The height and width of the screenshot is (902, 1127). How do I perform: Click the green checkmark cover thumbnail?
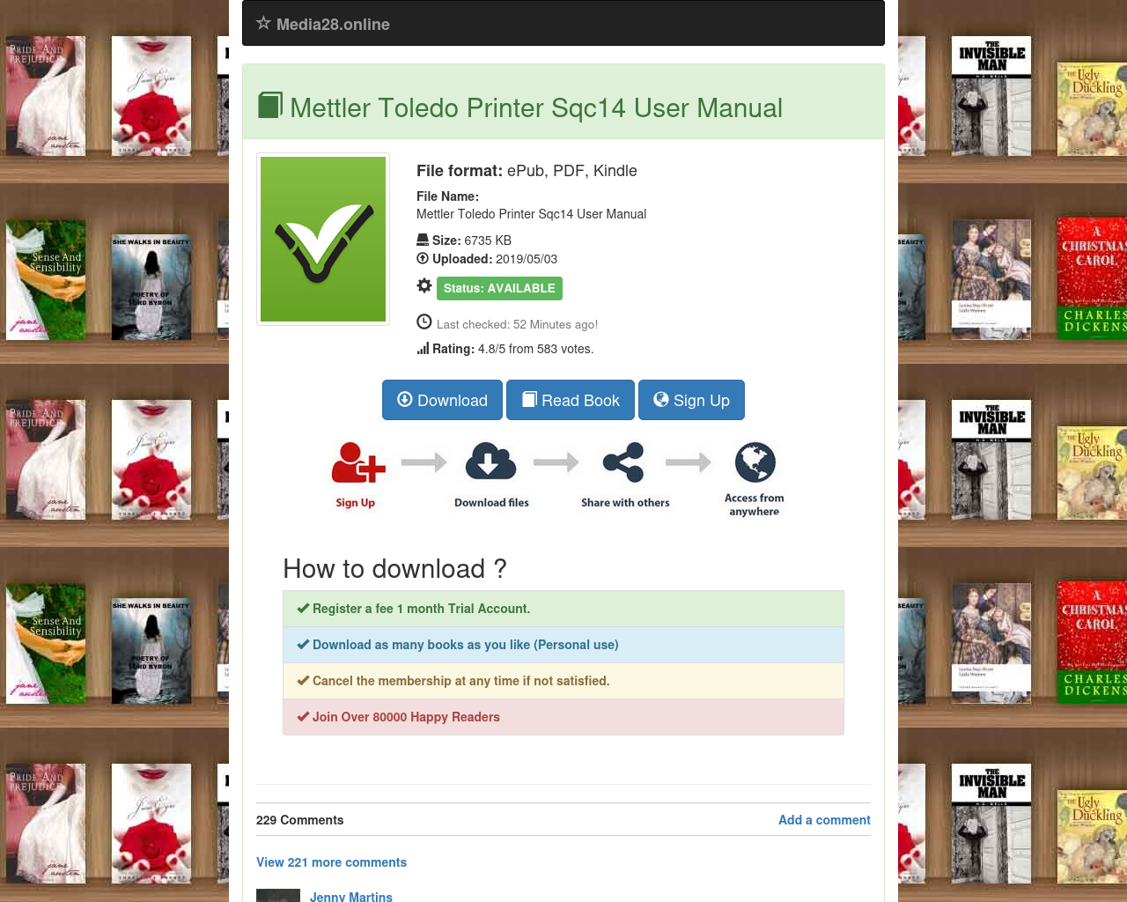(323, 239)
